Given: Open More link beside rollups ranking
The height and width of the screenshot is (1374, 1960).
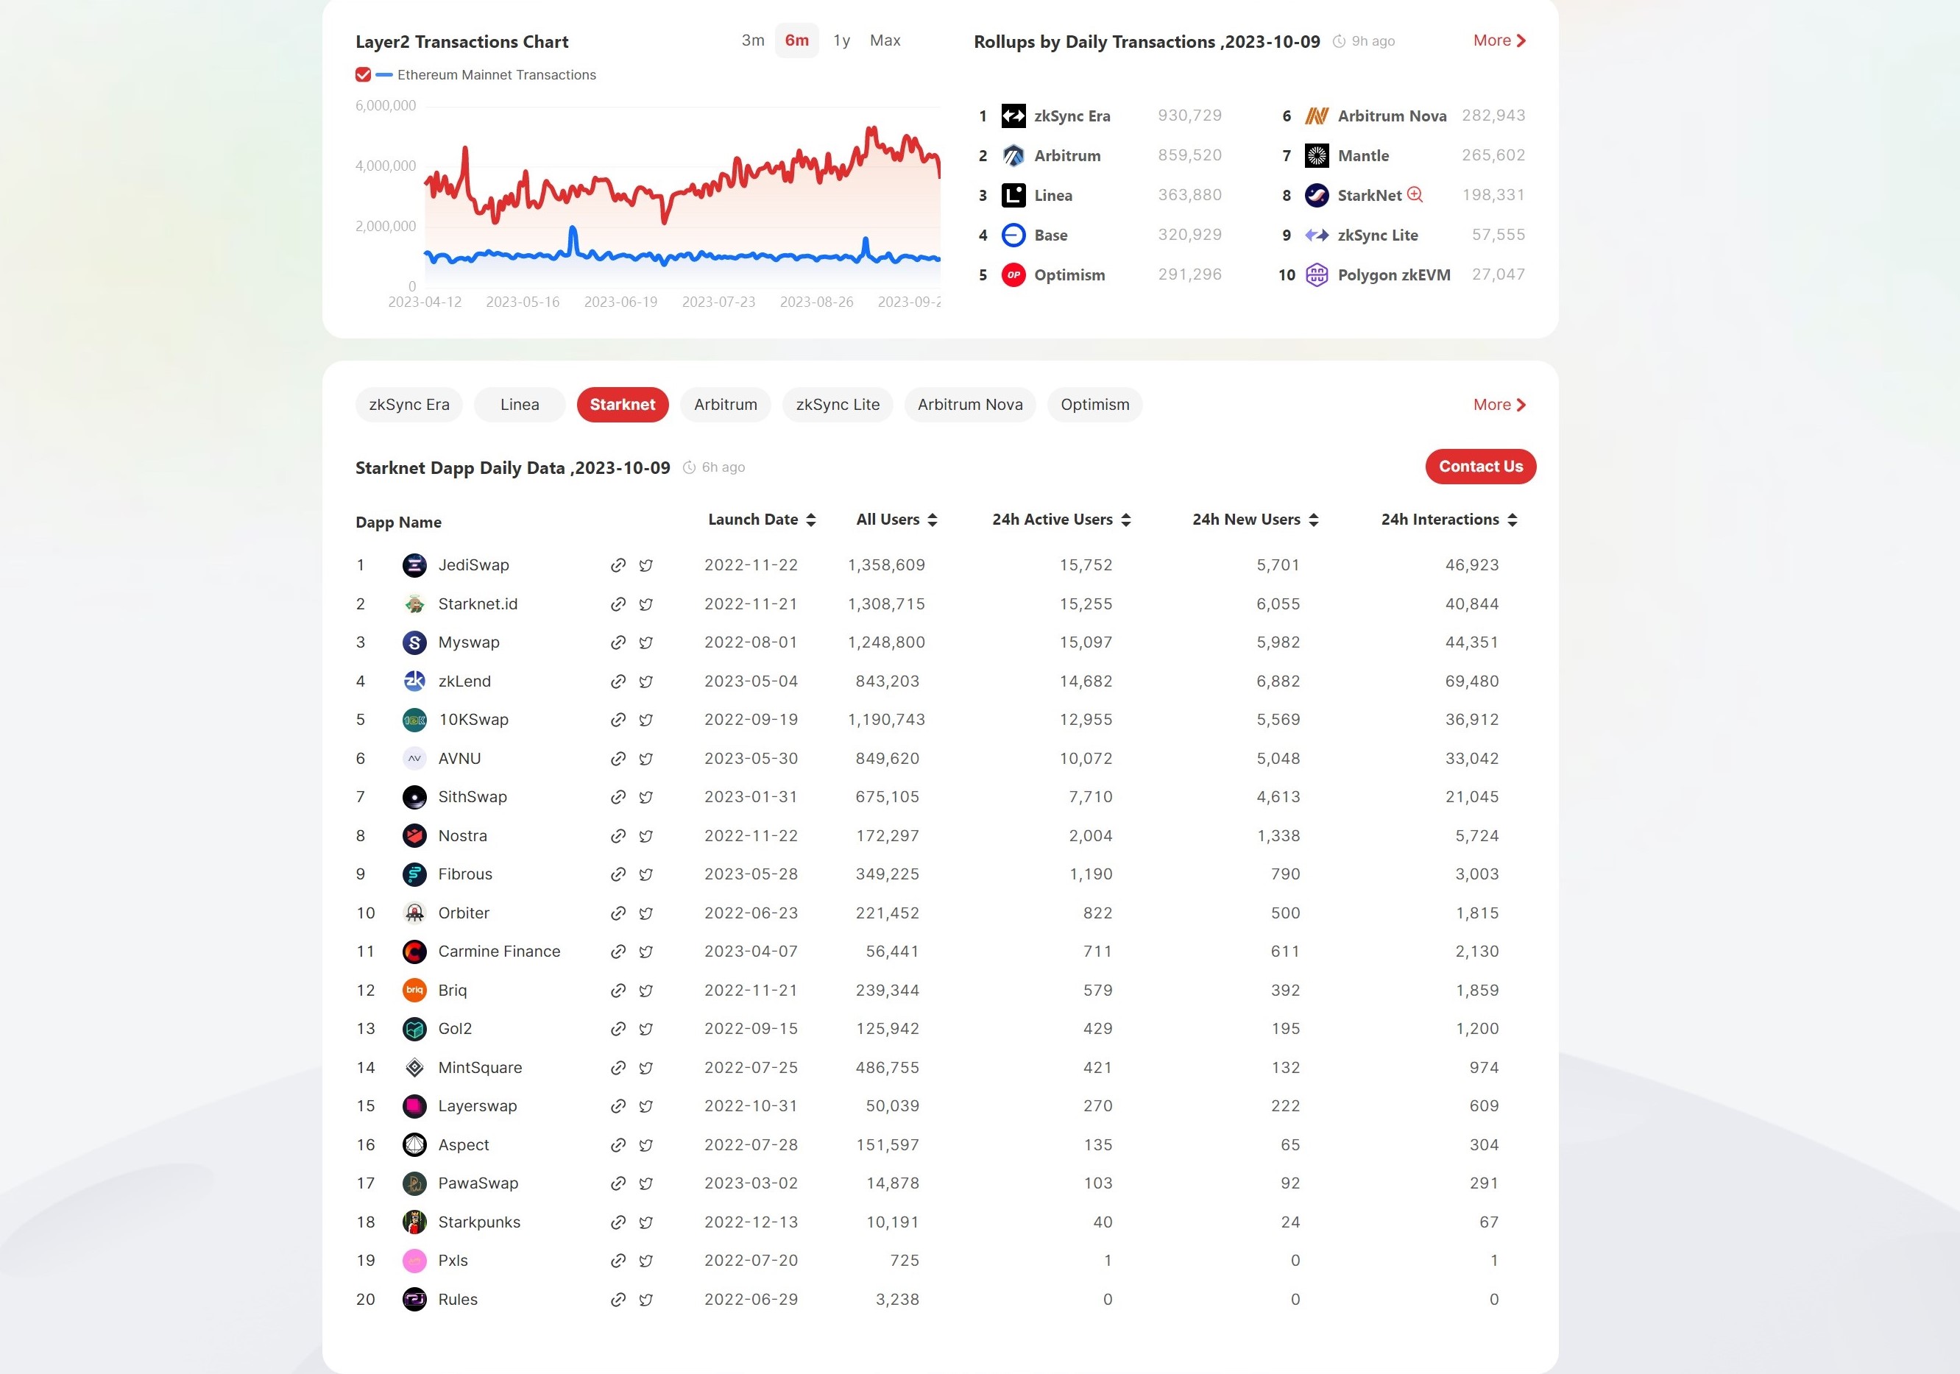Looking at the screenshot, I should tap(1499, 41).
